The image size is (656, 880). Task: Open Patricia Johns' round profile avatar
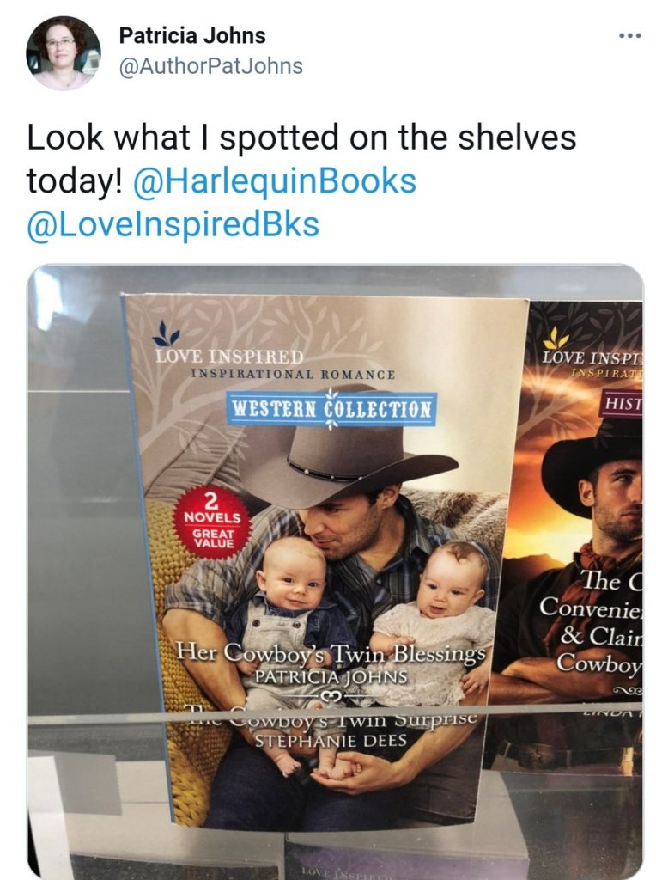tap(64, 53)
